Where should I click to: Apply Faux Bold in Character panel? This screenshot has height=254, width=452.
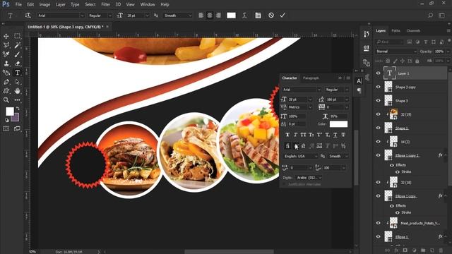coord(287,135)
